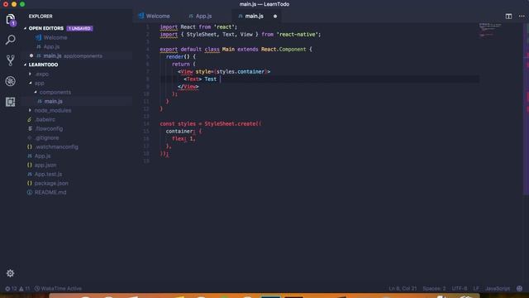
Task: Open the Search view in activity bar
Action: tap(11, 40)
